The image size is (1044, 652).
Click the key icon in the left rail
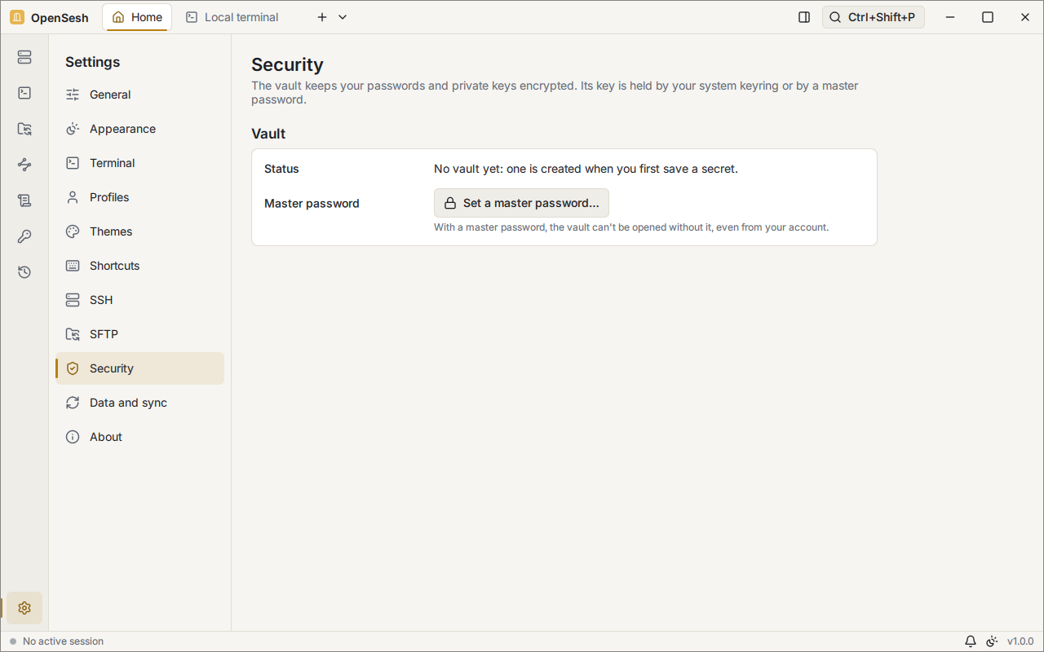[24, 236]
